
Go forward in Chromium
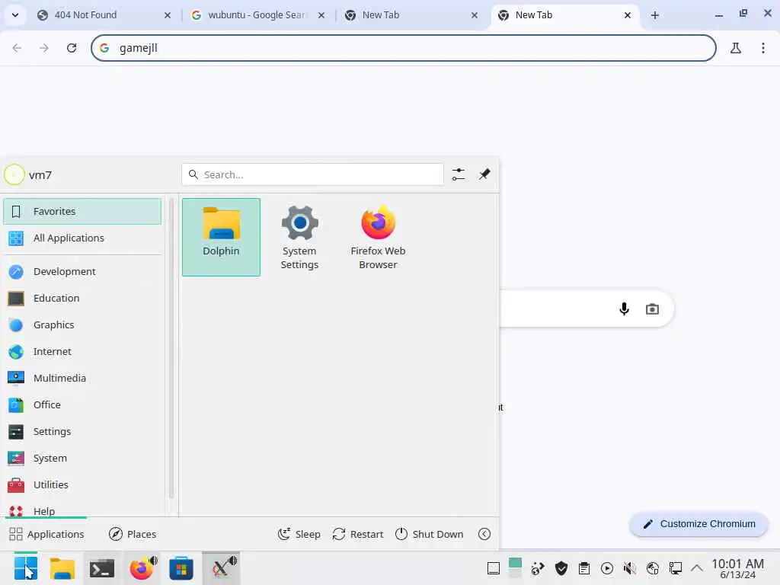[x=44, y=48]
